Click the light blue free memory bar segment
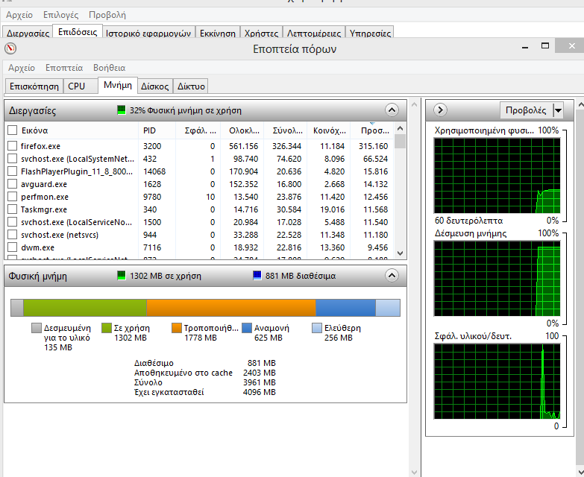 pyautogui.click(x=388, y=308)
